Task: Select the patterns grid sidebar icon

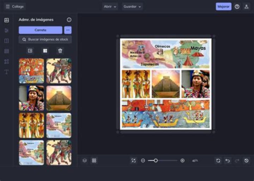Action: point(7,51)
